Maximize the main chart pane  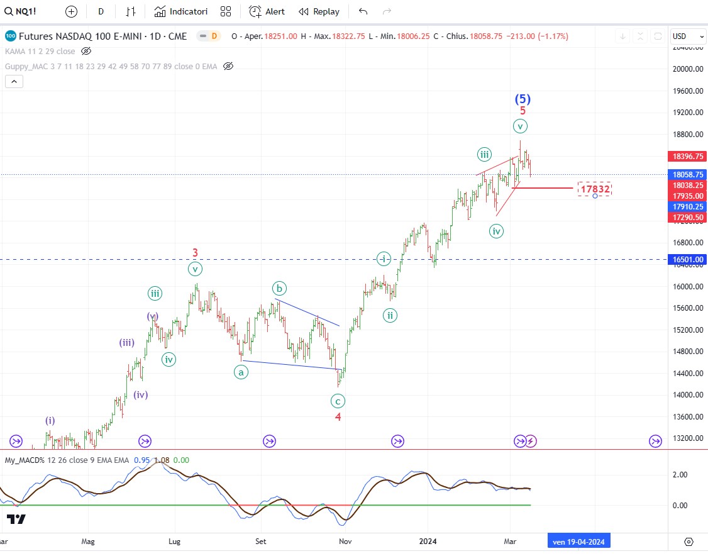tap(658, 36)
